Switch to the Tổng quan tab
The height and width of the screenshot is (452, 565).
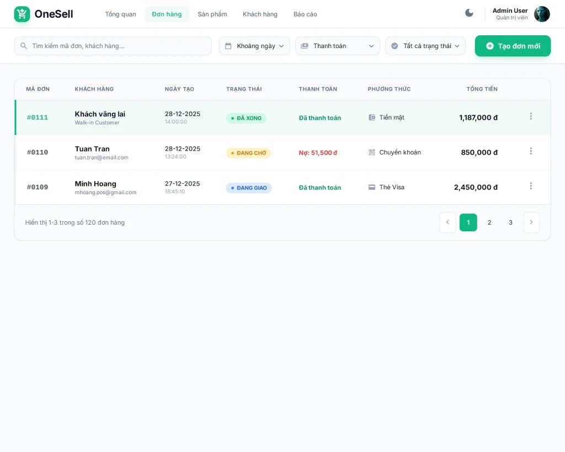pos(120,14)
